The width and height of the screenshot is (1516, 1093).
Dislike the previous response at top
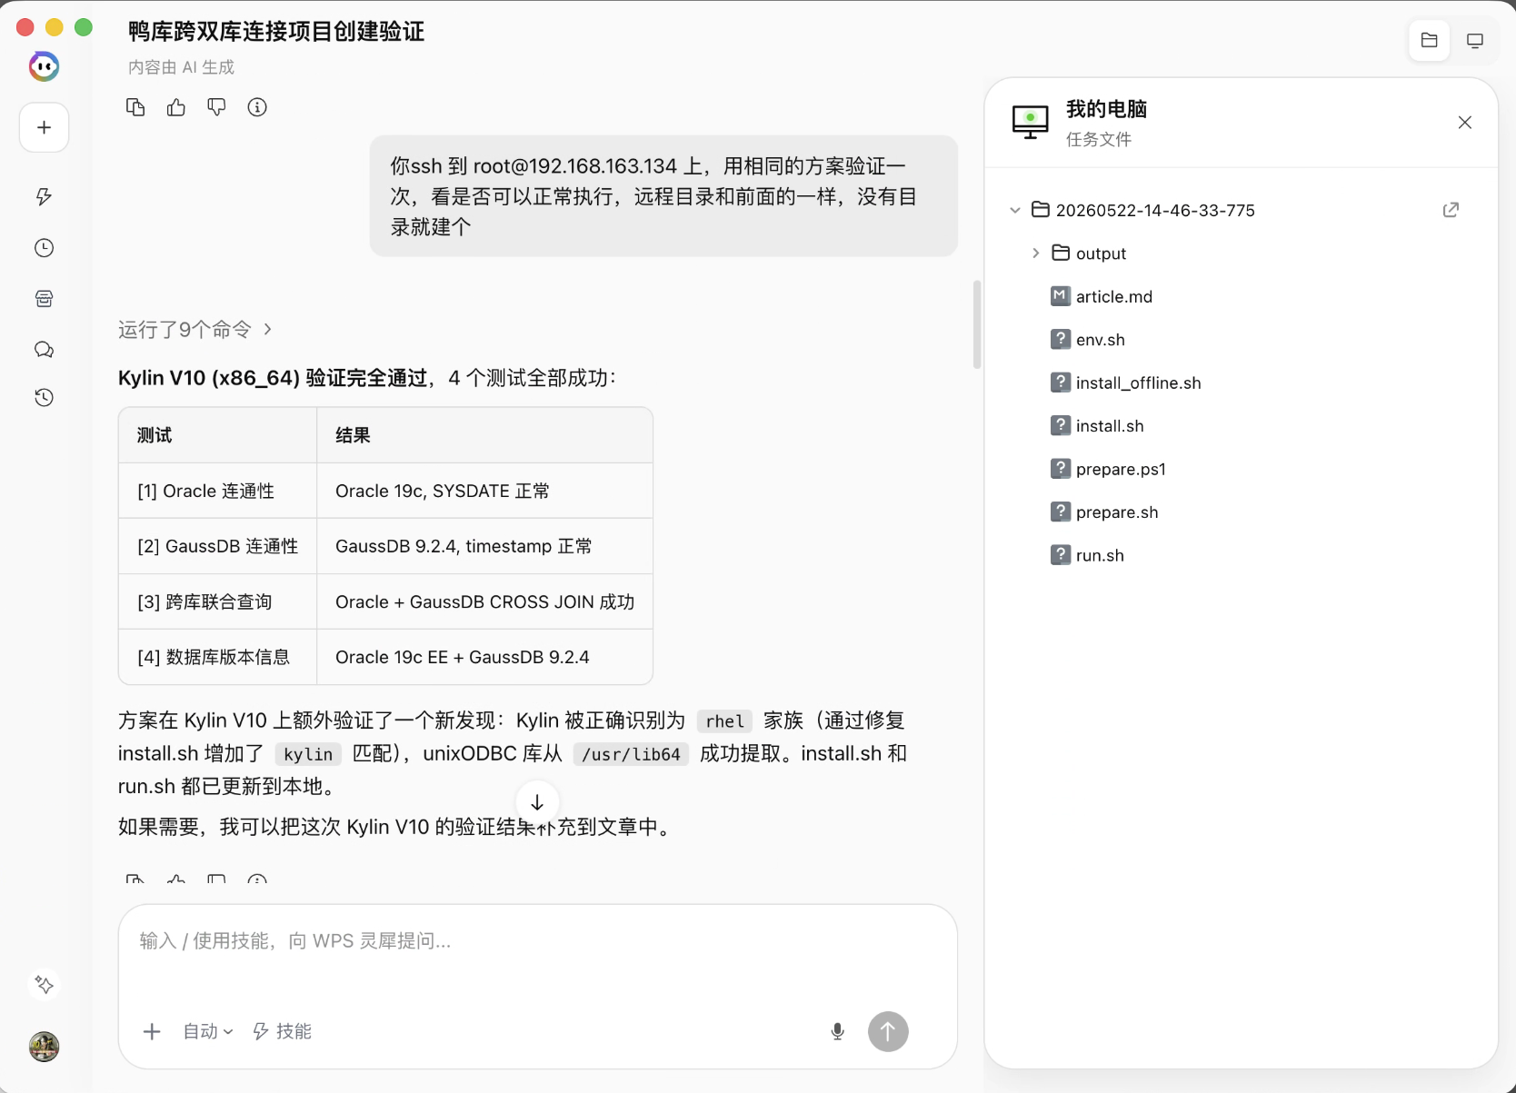(x=216, y=107)
